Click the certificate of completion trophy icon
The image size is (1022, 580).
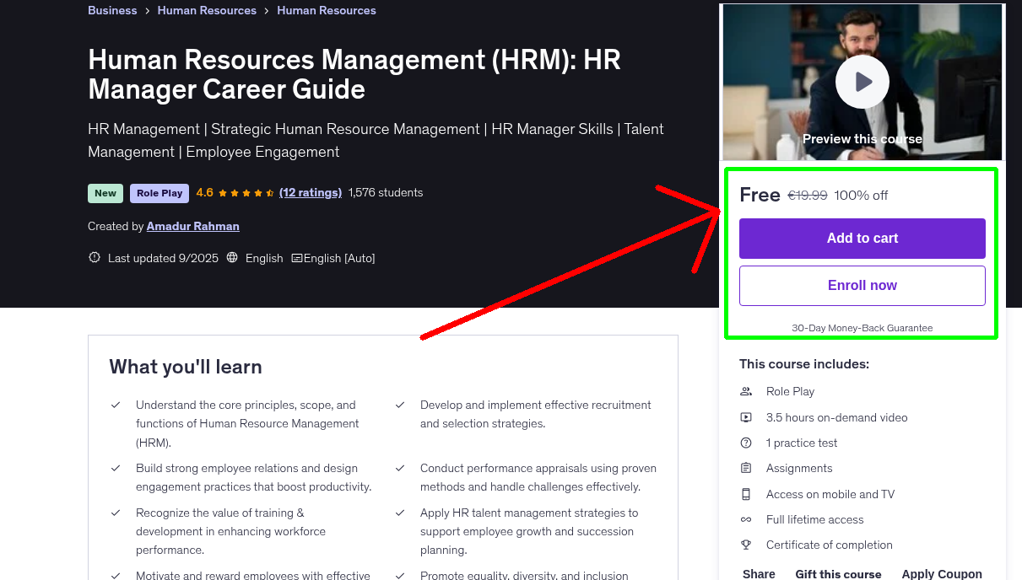(746, 545)
